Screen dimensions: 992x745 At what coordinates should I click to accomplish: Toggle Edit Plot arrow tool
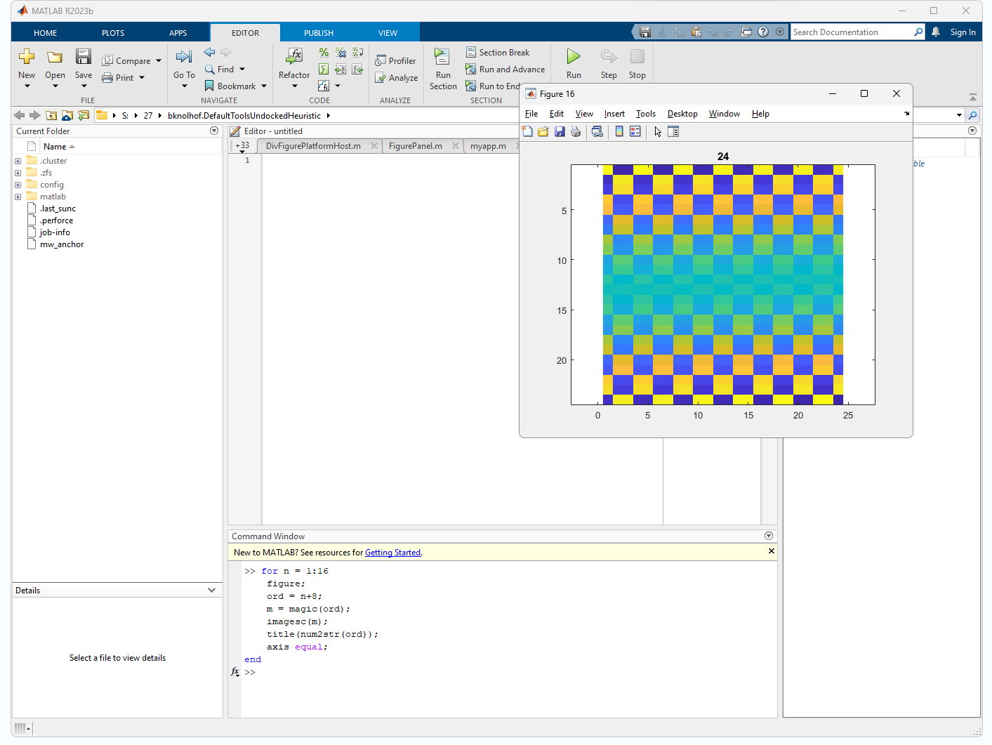coord(658,131)
